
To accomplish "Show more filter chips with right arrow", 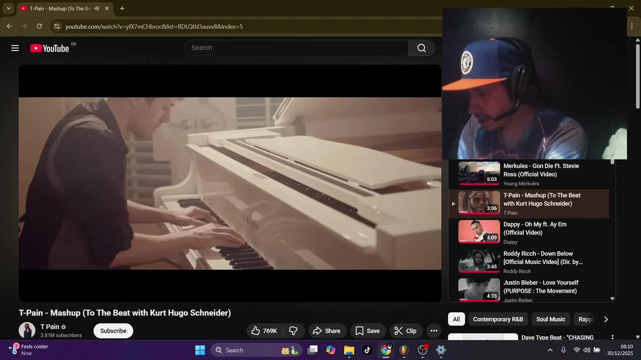I will coord(605,319).
